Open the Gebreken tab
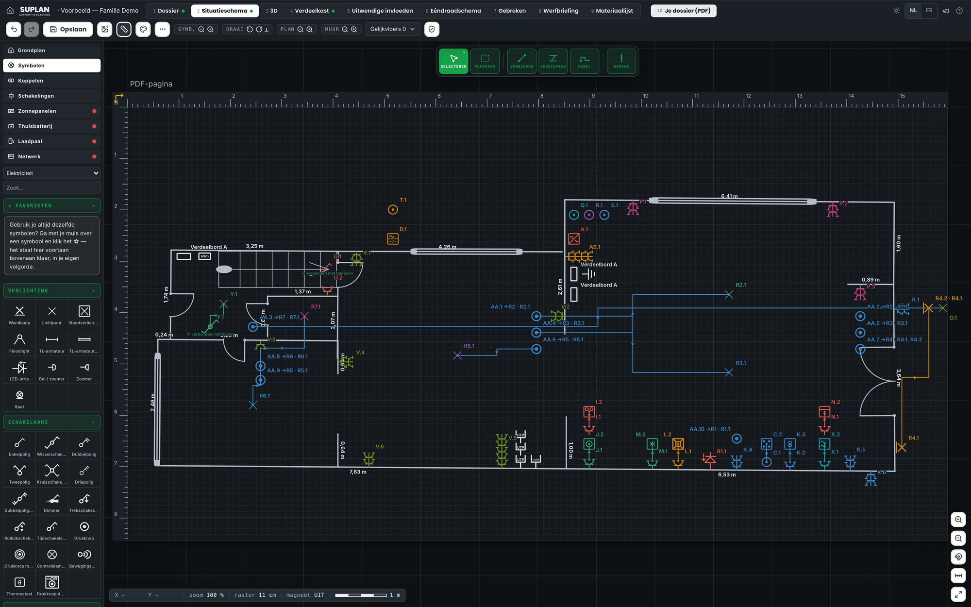Image resolution: width=971 pixels, height=607 pixels. coord(510,11)
